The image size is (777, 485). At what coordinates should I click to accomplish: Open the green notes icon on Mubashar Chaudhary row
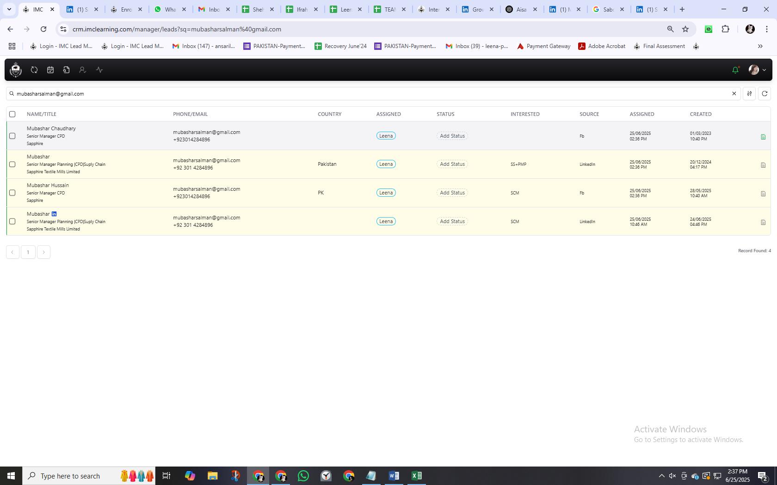[x=763, y=137]
